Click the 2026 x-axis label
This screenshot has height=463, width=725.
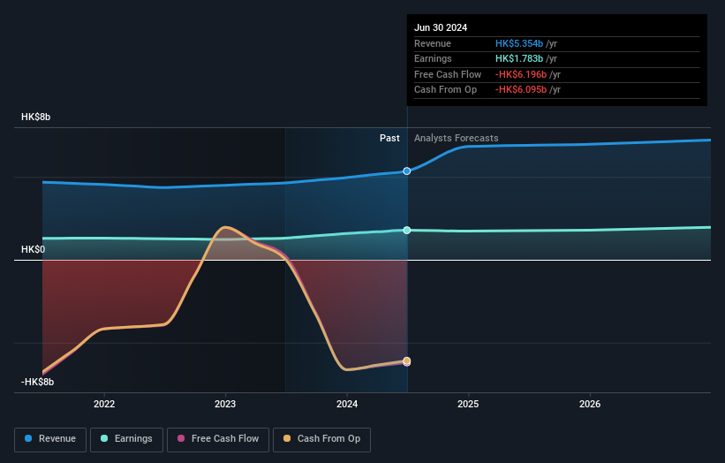coord(590,404)
